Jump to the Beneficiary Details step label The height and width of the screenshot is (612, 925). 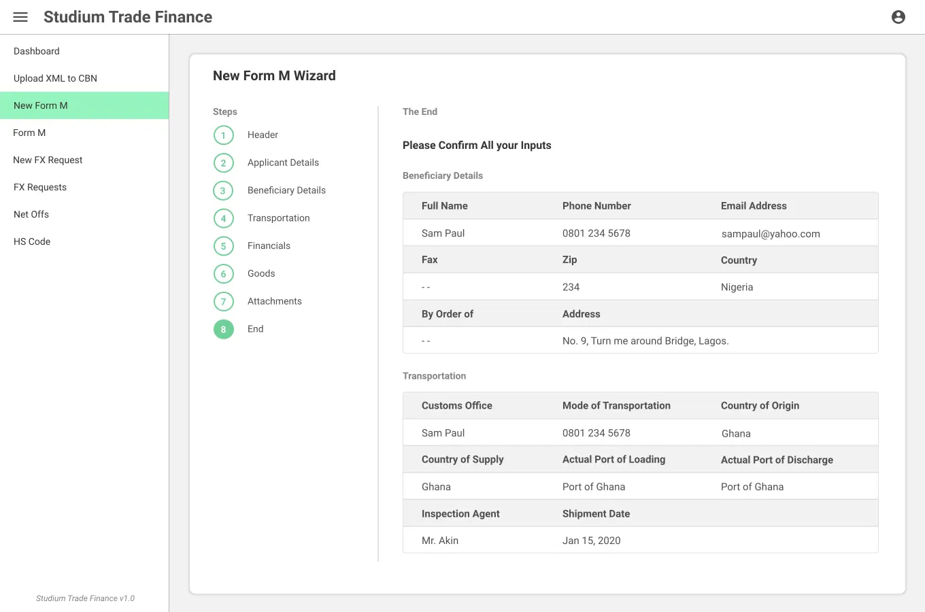coord(286,190)
